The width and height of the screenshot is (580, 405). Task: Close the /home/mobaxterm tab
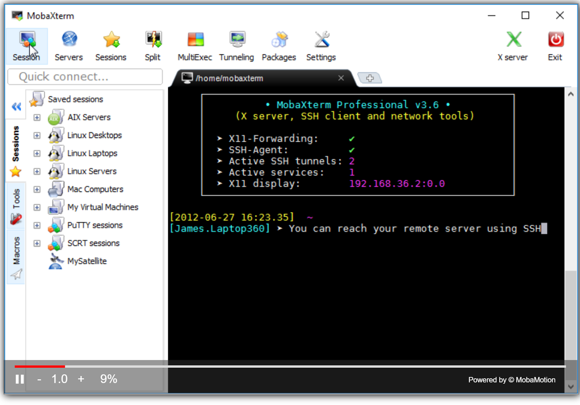click(341, 78)
